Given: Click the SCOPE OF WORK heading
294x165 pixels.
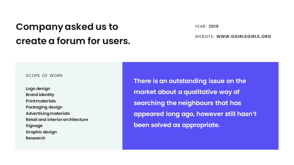Looking at the screenshot, I should (44, 75).
